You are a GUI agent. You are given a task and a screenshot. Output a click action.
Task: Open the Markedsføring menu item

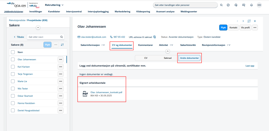click(122, 12)
